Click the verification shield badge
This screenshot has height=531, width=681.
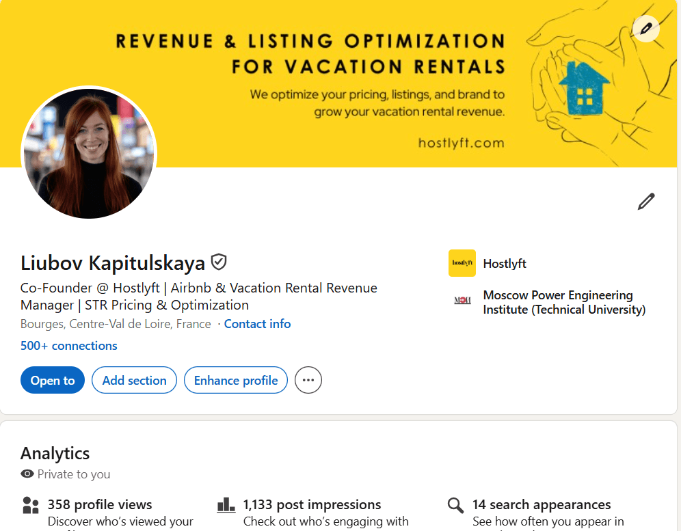pyautogui.click(x=219, y=262)
